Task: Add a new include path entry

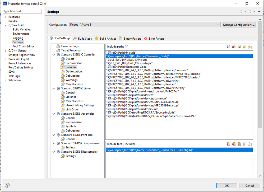Action: click(228, 47)
